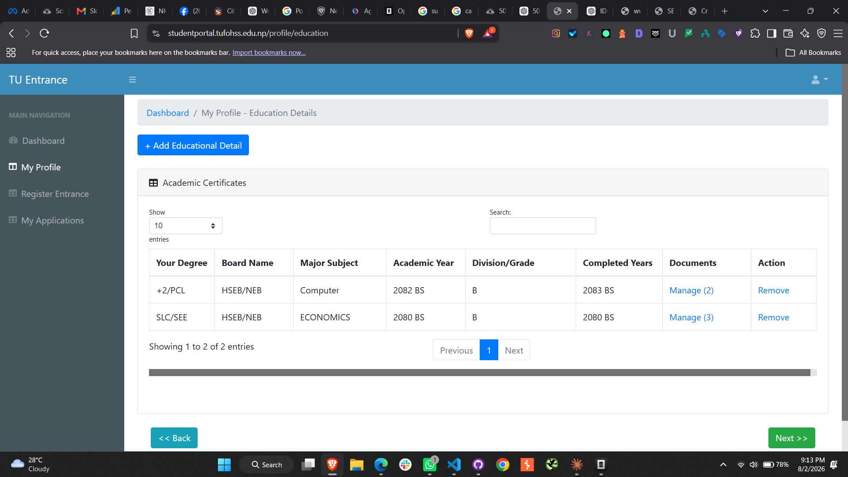Select page 1 in pagination
Image resolution: width=848 pixels, height=477 pixels.
click(x=489, y=350)
